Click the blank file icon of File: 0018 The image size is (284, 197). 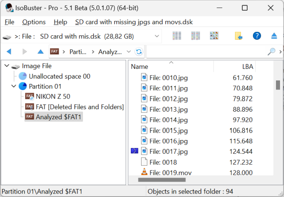click(x=144, y=162)
